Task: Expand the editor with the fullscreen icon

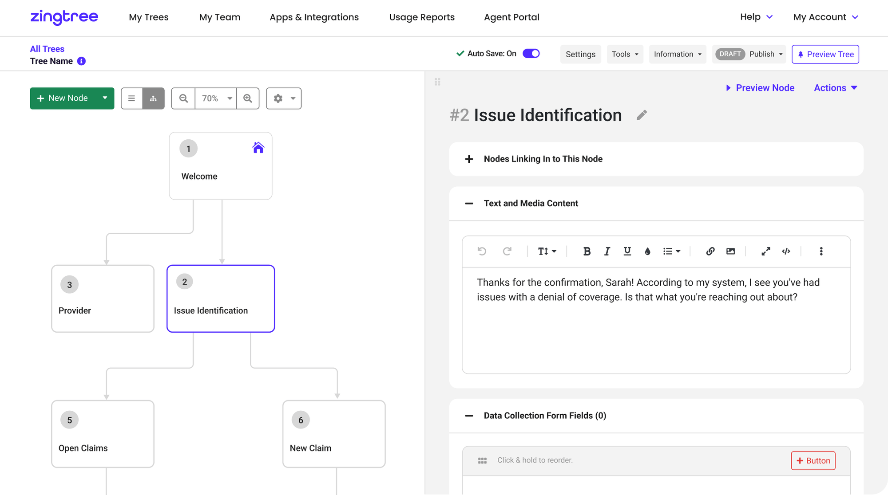Action: (x=765, y=251)
